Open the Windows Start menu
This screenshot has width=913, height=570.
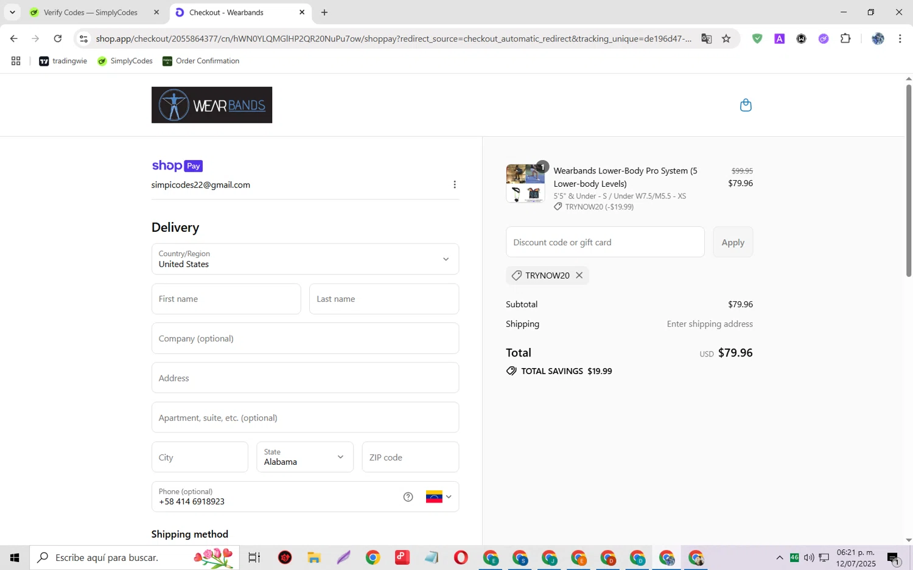(15, 557)
